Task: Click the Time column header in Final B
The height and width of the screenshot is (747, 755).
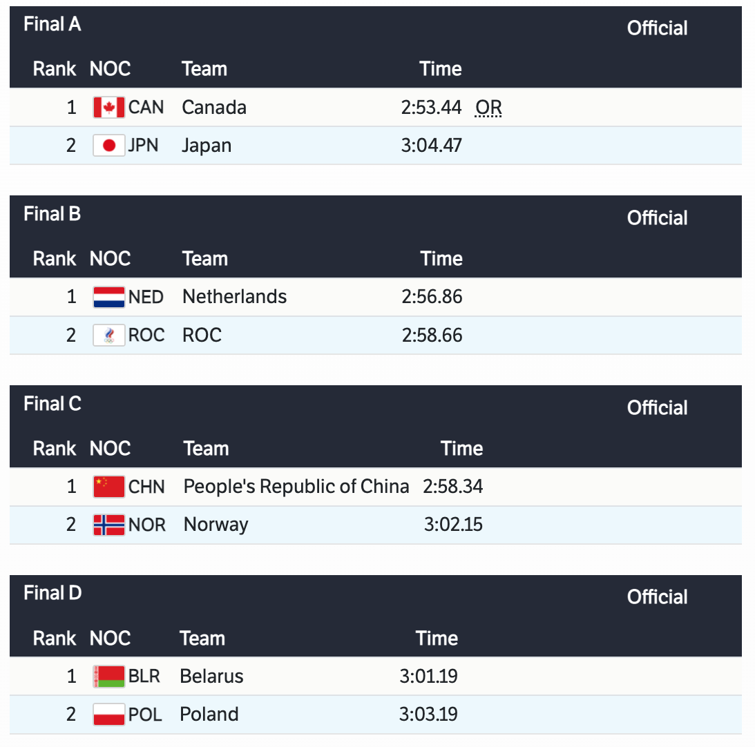Action: (441, 259)
